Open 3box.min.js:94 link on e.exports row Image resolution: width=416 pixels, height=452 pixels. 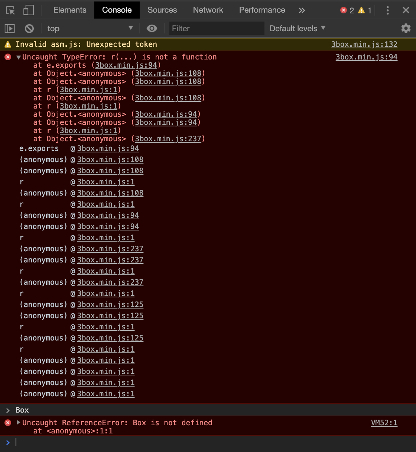[108, 148]
